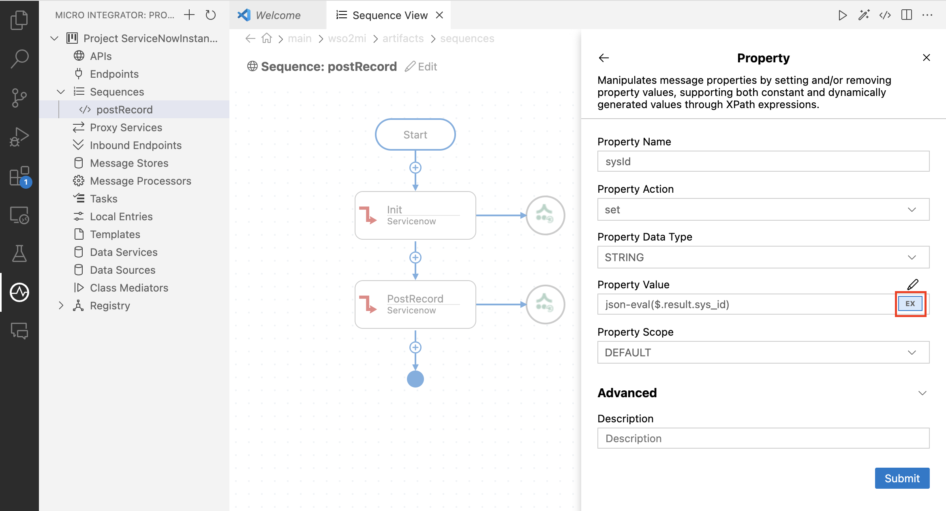Click the main breadcrumb link

tap(300, 38)
